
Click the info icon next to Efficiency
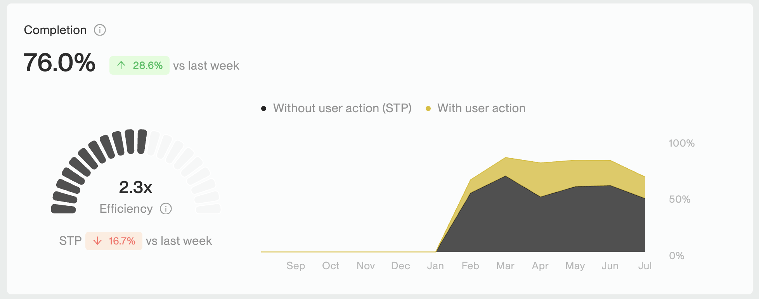coord(166,209)
